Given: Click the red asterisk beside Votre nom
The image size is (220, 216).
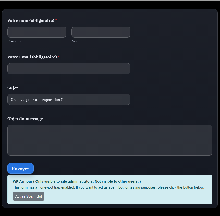Looking at the screenshot, I should [56, 20].
